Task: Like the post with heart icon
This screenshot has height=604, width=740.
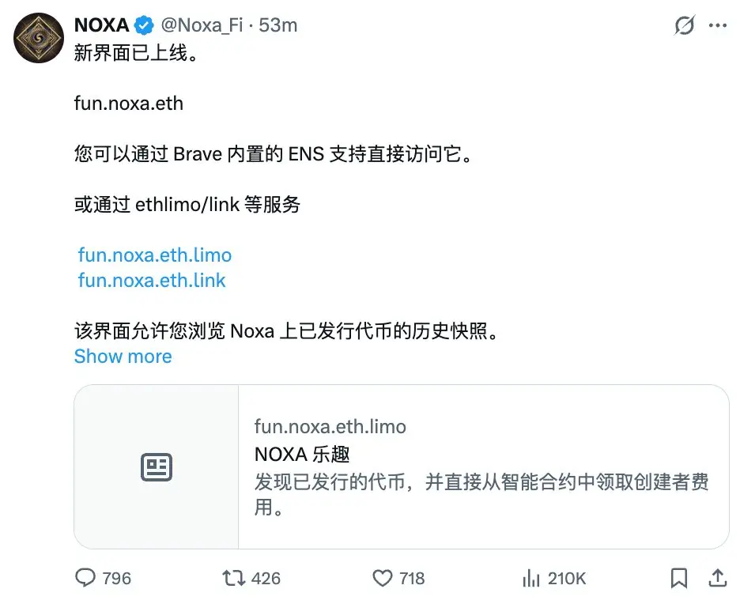Action: coord(383,578)
